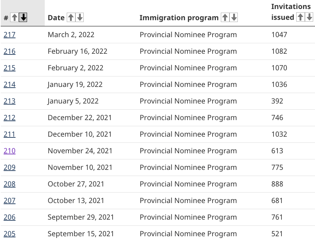The height and width of the screenshot is (242, 315).
Task: Open draw 211 link
Action: click(9, 134)
